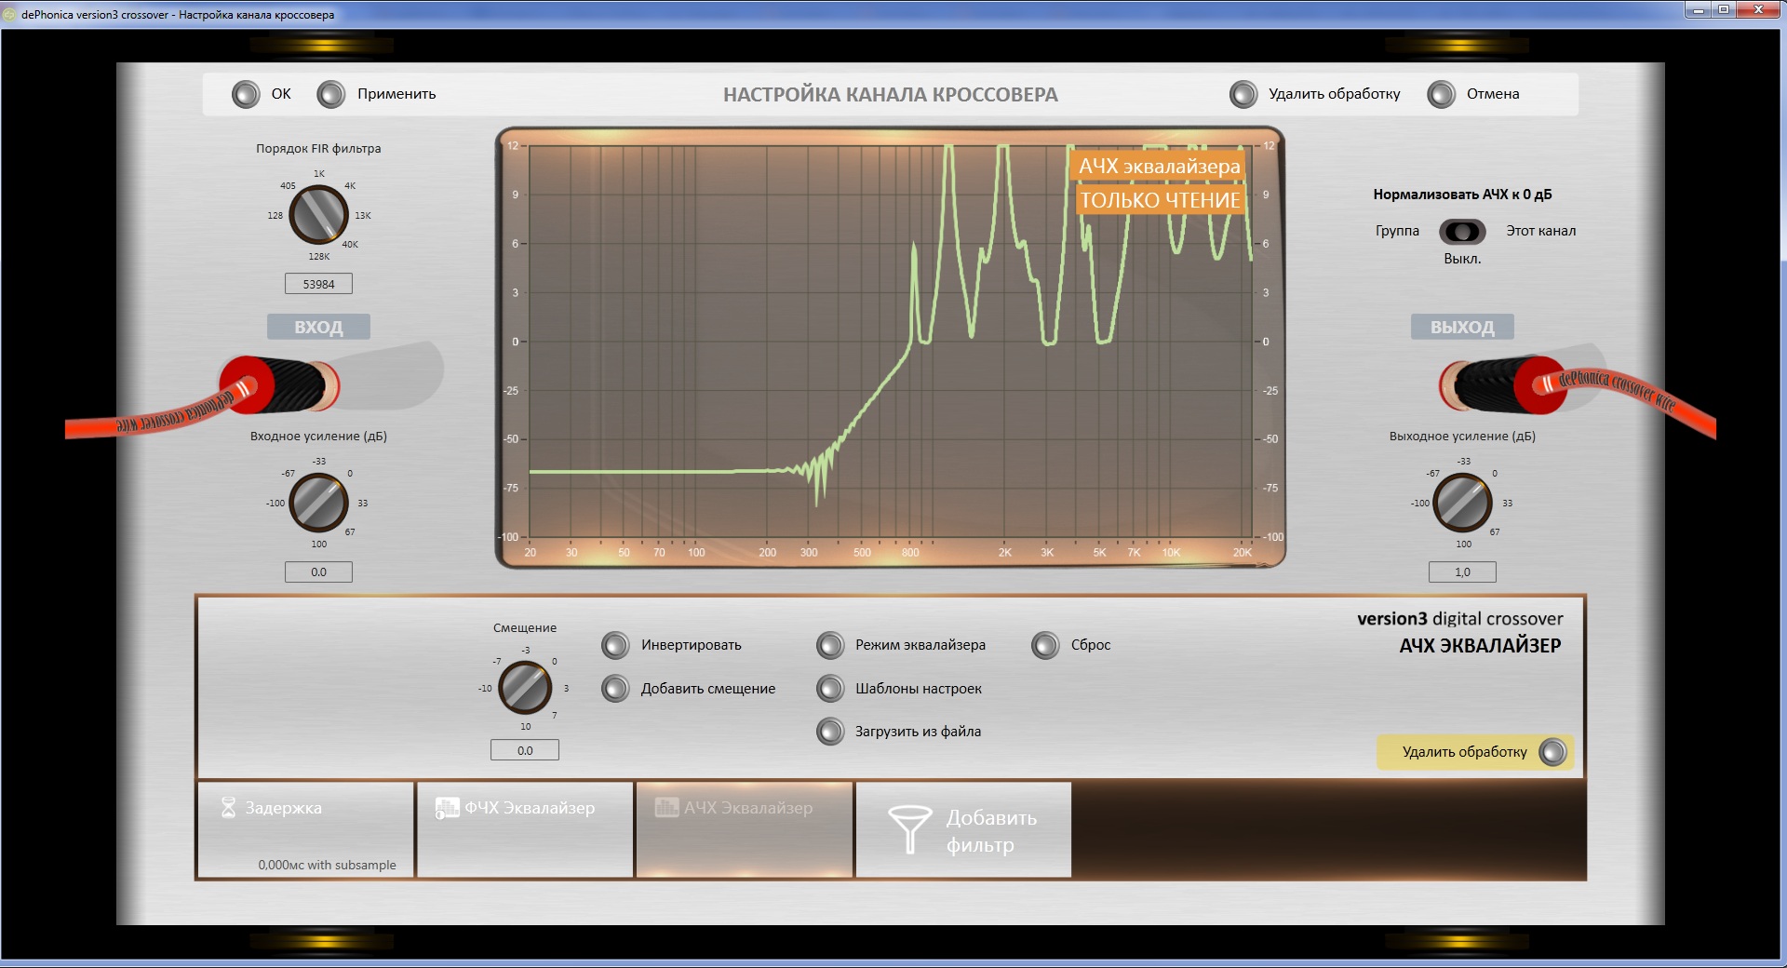The height and width of the screenshot is (968, 1787).
Task: Click the output gain value field 1,0
Action: (x=1462, y=571)
